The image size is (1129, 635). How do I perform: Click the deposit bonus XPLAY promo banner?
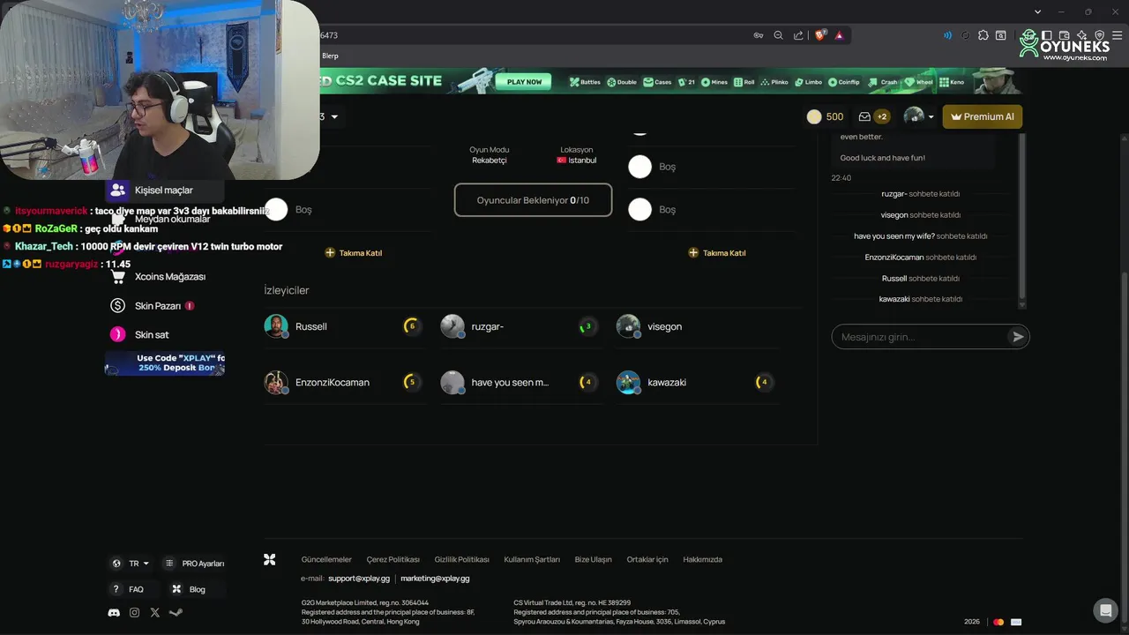165,363
